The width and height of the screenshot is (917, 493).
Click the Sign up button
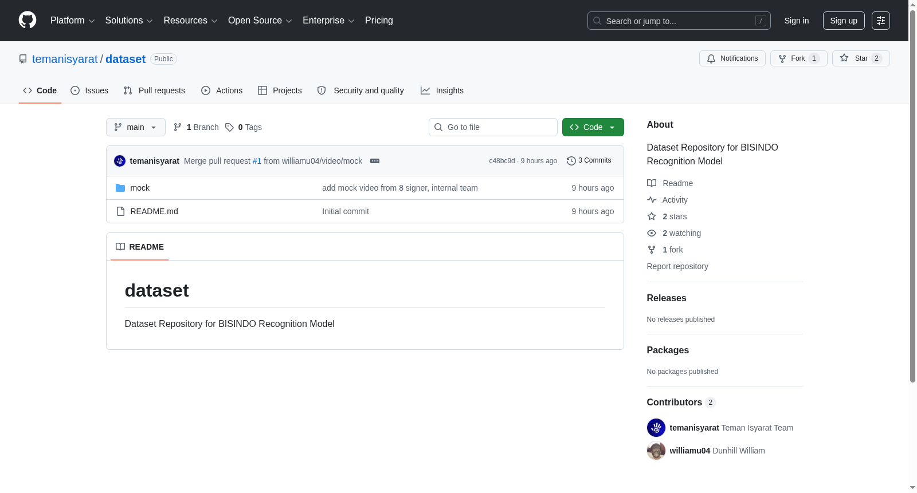[844, 21]
